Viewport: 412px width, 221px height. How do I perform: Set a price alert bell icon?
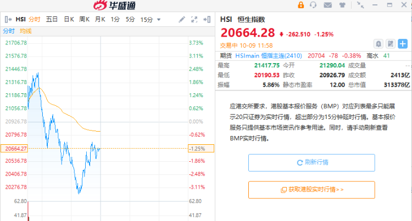[378, 44]
